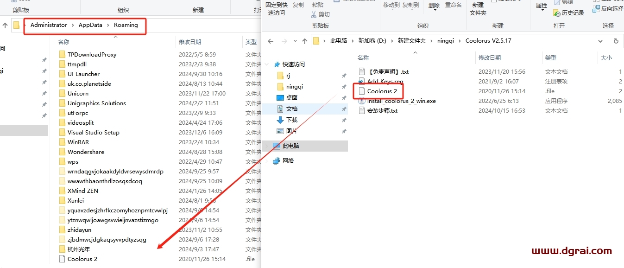Click the 快速访问 star icon

pos(277,64)
